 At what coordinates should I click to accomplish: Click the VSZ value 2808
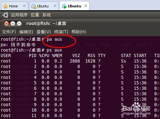[x=75, y=61]
